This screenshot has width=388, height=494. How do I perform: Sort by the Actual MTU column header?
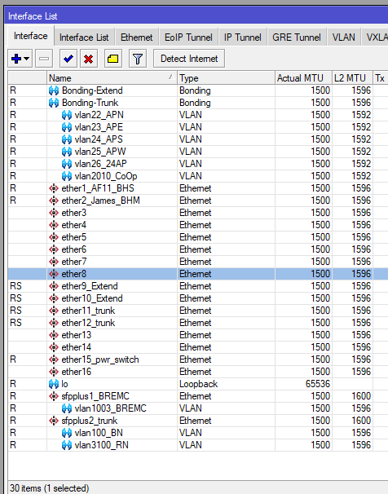pyautogui.click(x=303, y=78)
